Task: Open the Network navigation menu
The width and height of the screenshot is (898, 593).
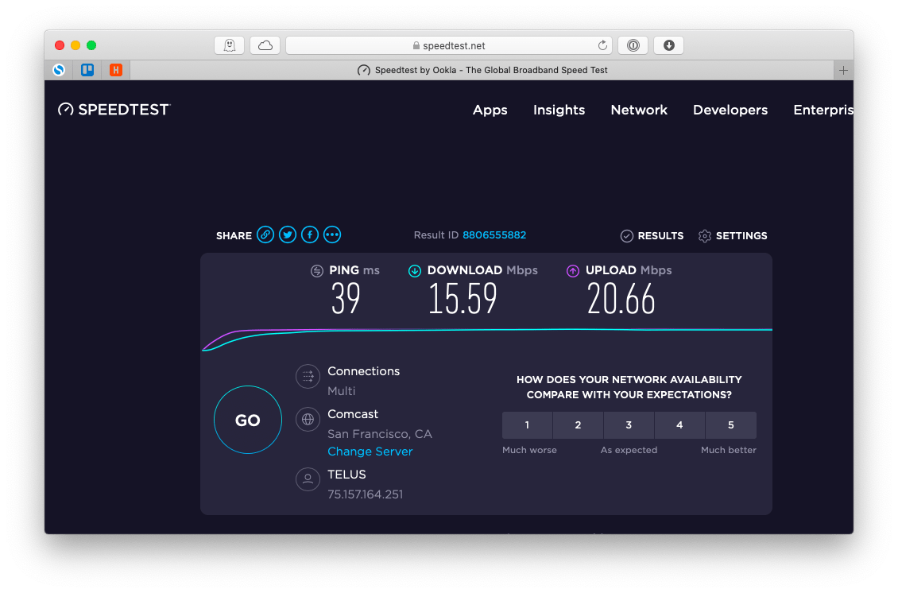Action: (639, 110)
